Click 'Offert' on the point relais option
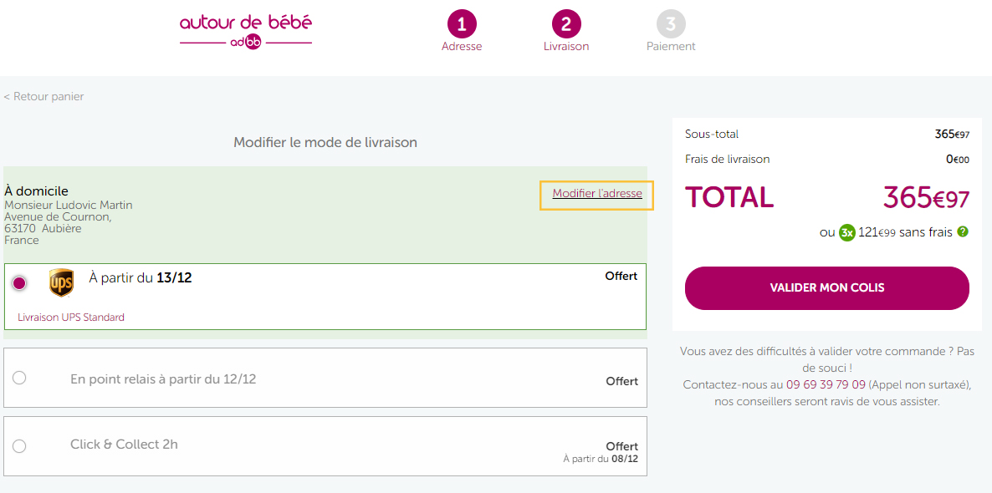 tap(622, 382)
